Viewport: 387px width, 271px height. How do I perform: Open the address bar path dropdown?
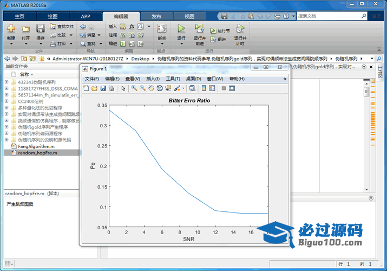[x=372, y=59]
